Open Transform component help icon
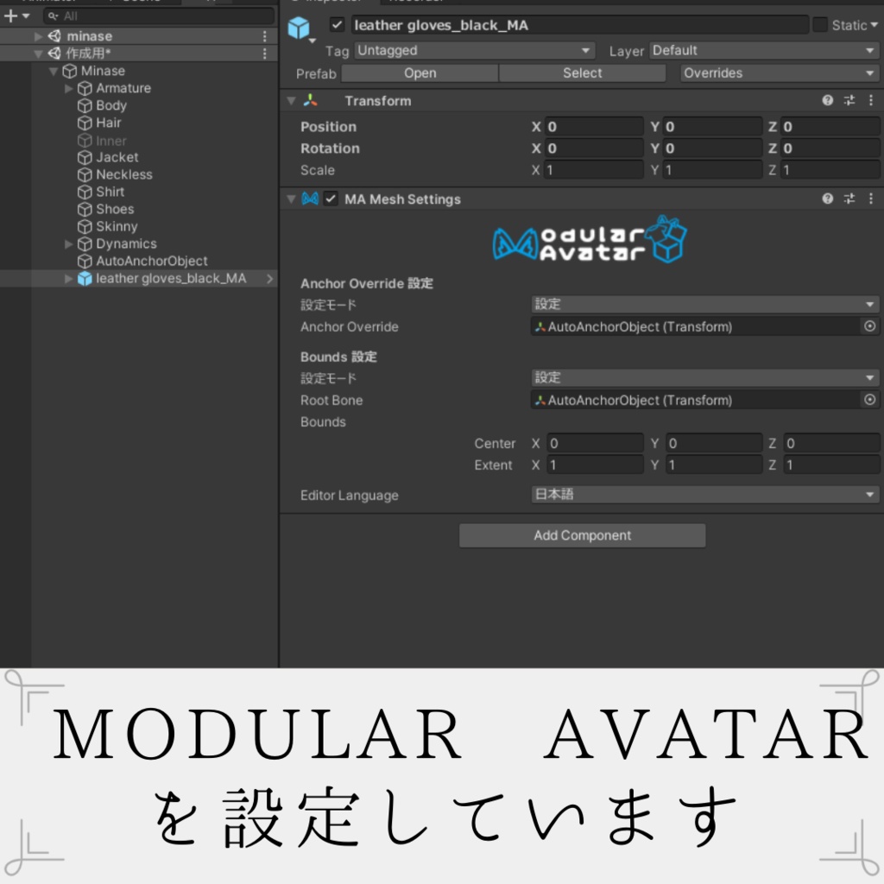This screenshot has width=884, height=884. pos(827,100)
